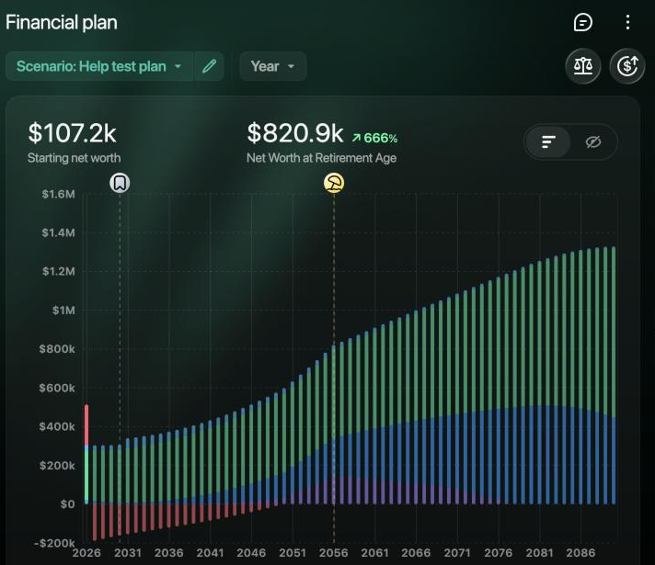Click the bookmark milestone marker on chart
655x565 pixels.
[x=120, y=183]
